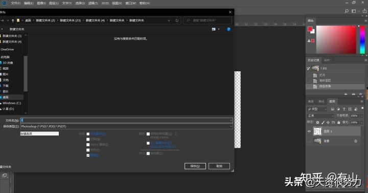368x193 pixels.
Task: Open the 文件(F) menu
Action: 16,3
